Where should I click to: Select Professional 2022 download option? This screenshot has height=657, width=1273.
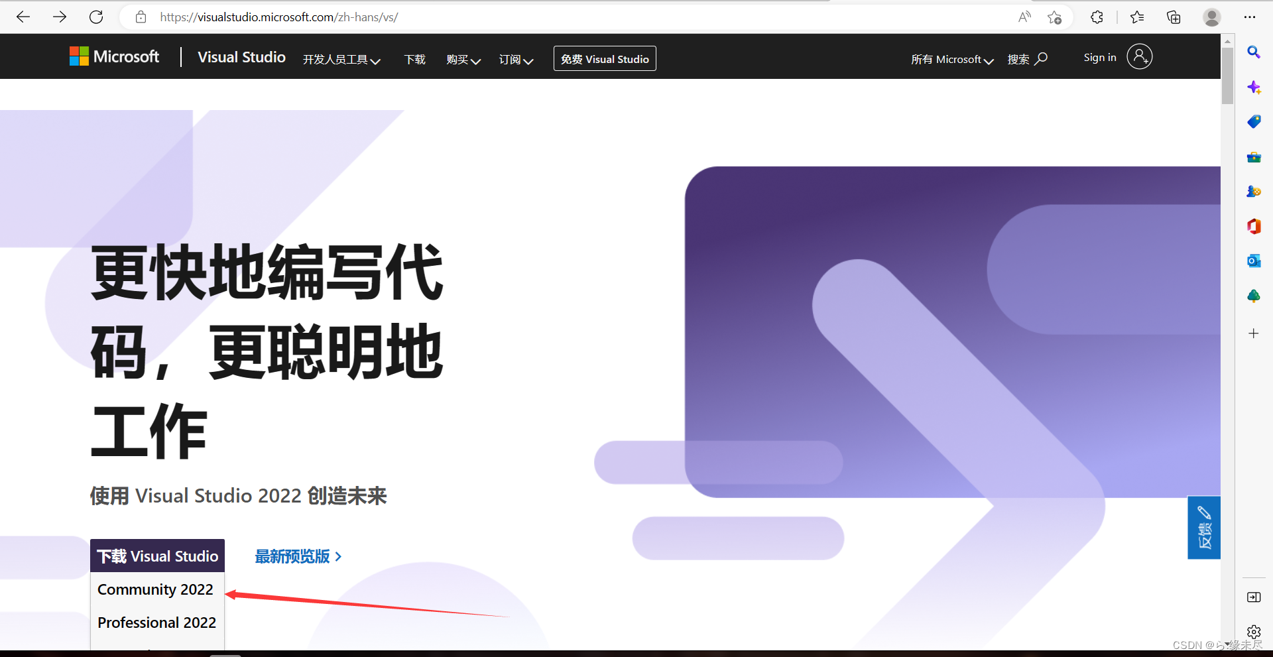click(x=156, y=623)
